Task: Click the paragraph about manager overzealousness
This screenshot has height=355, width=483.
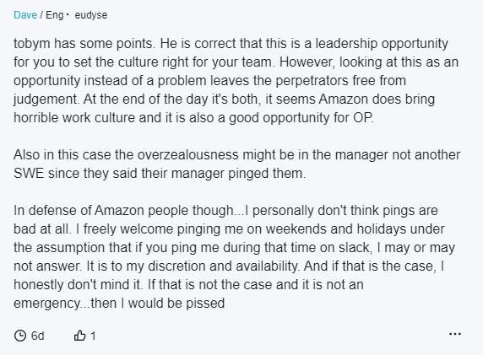Action: pos(237,164)
